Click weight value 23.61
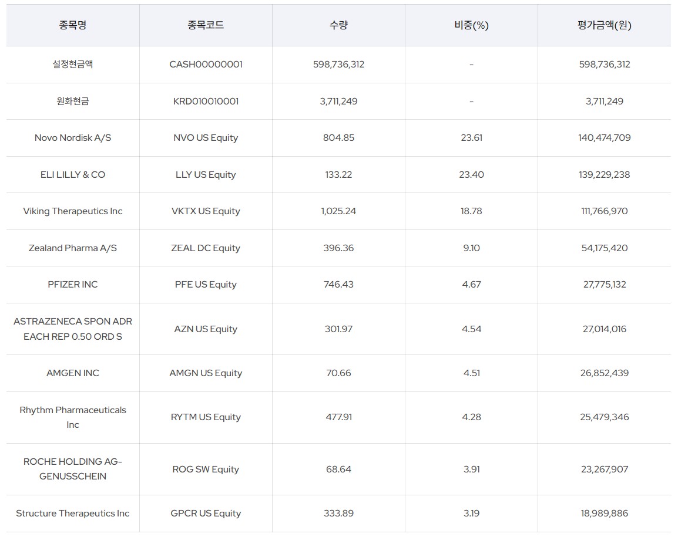This screenshot has width=678, height=537. click(x=471, y=138)
